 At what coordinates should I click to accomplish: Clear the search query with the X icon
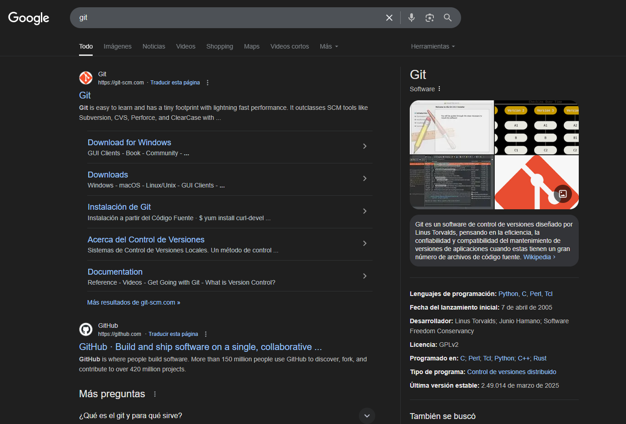click(389, 17)
